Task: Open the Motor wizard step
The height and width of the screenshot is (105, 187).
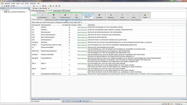Action: 54,15
